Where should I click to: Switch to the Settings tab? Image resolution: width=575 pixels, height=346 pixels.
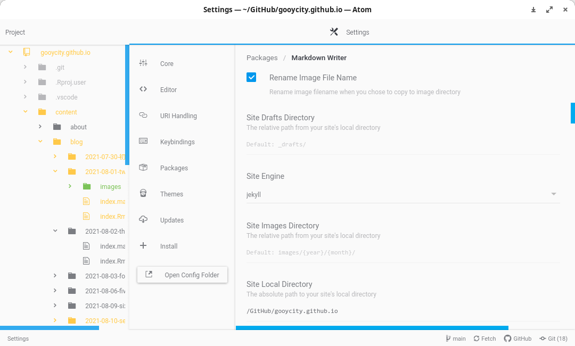coord(349,32)
